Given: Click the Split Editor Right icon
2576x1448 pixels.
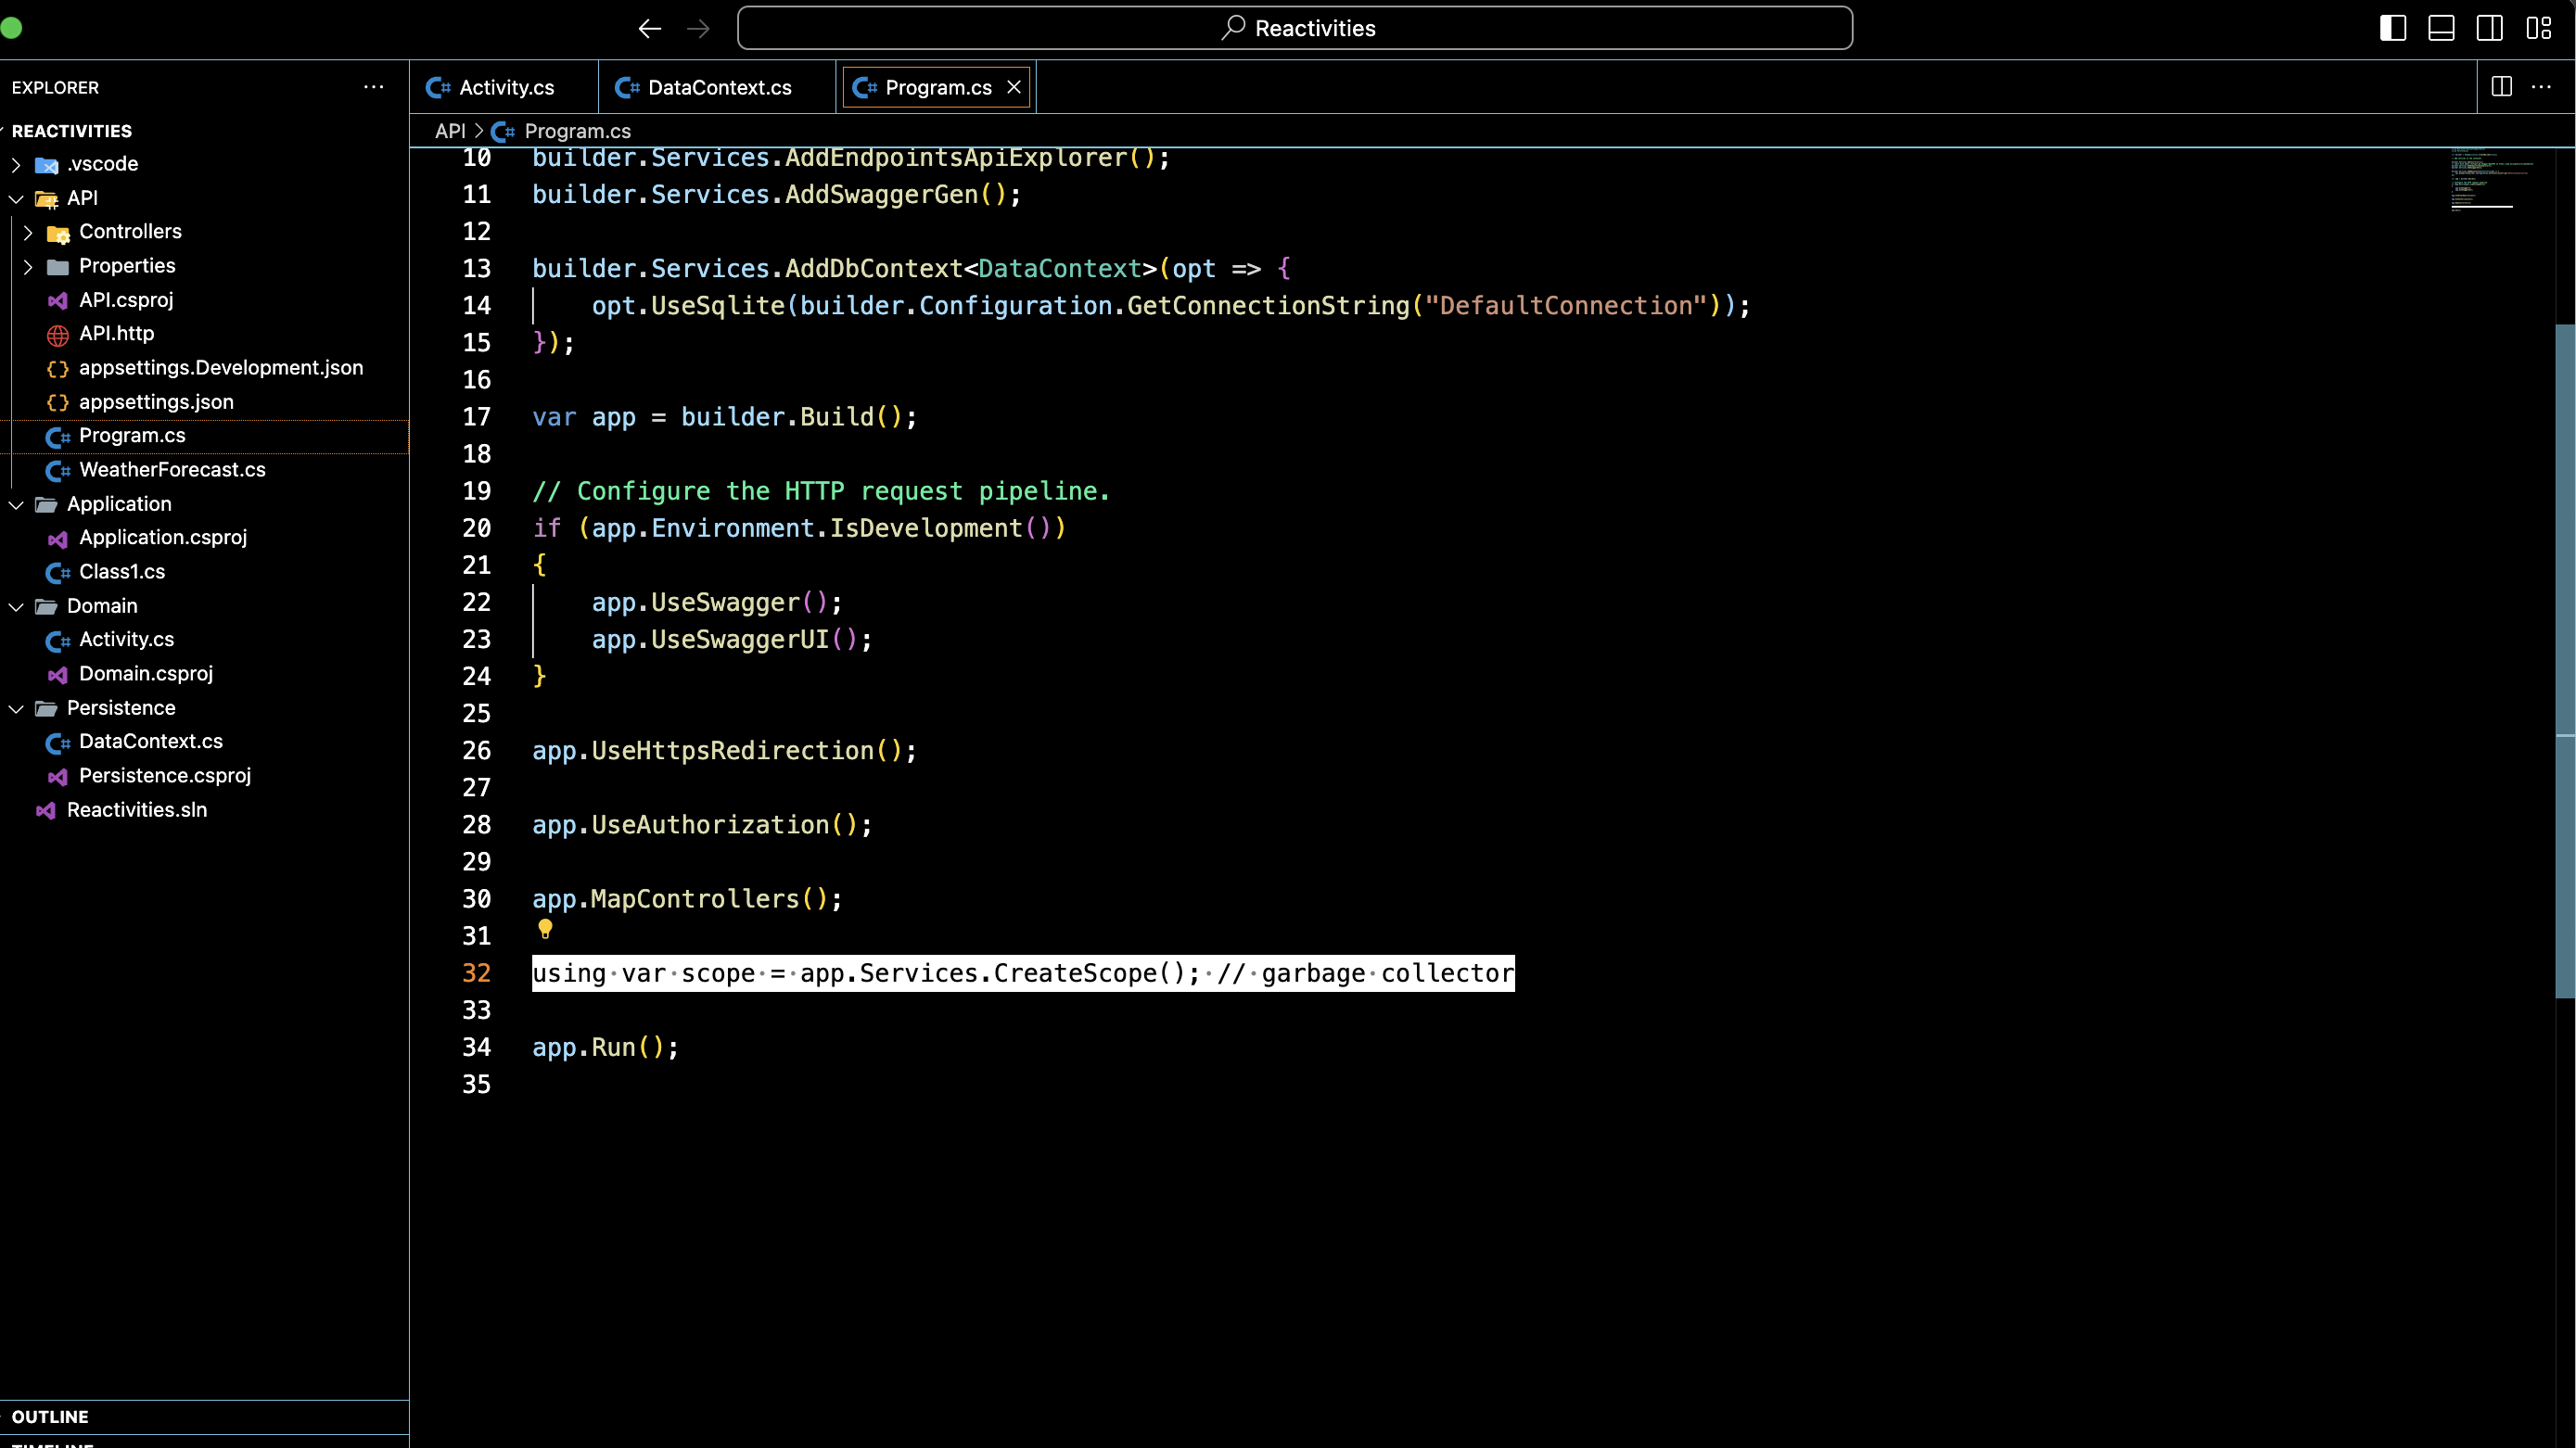Looking at the screenshot, I should point(2501,87).
